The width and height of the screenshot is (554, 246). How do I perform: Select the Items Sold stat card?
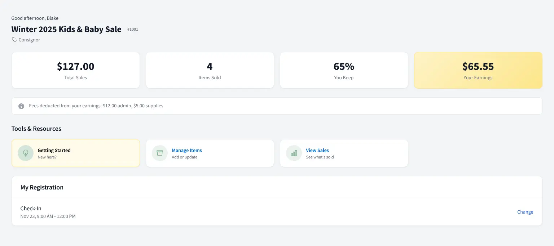coord(210,70)
